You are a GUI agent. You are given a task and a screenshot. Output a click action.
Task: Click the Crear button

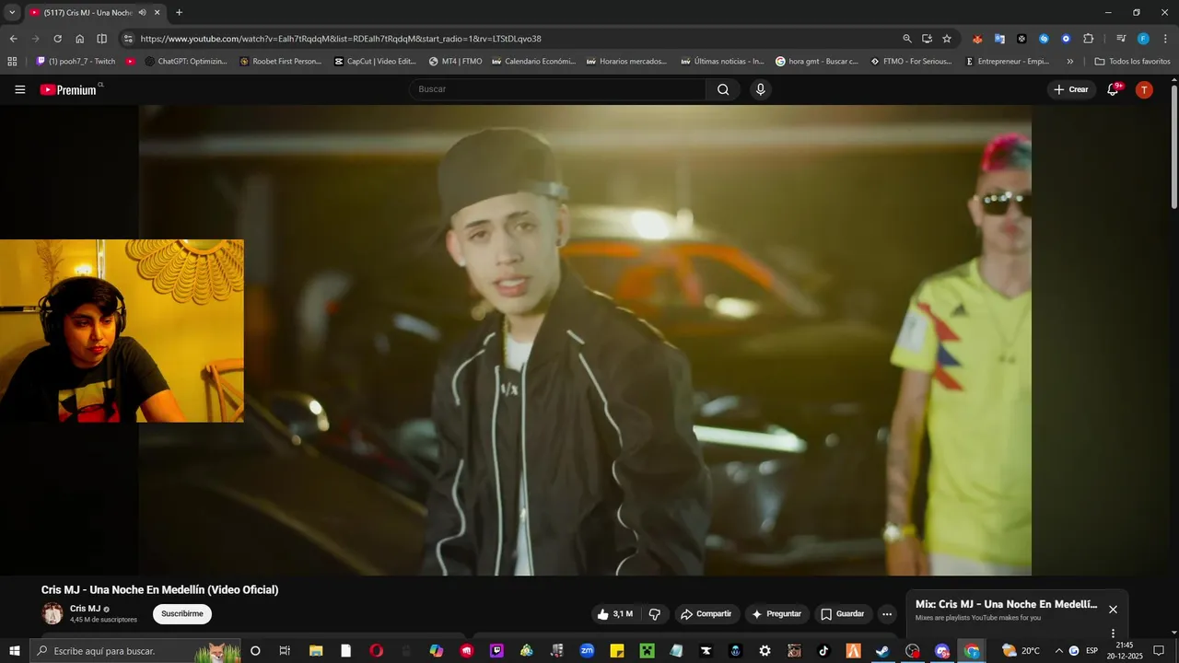[x=1071, y=89]
